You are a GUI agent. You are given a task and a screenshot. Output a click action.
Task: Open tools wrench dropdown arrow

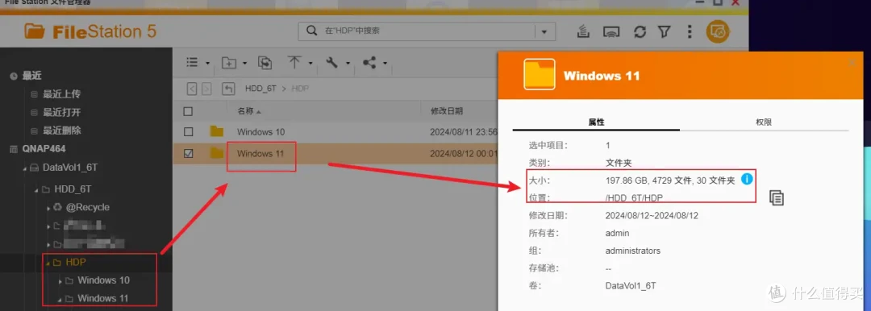[x=348, y=64]
